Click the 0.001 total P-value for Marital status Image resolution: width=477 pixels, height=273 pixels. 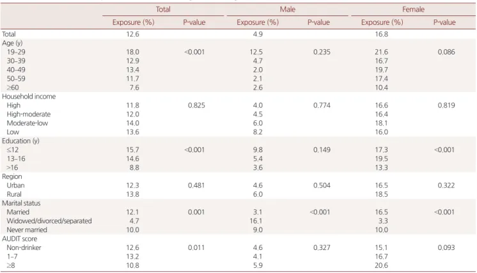(196, 212)
